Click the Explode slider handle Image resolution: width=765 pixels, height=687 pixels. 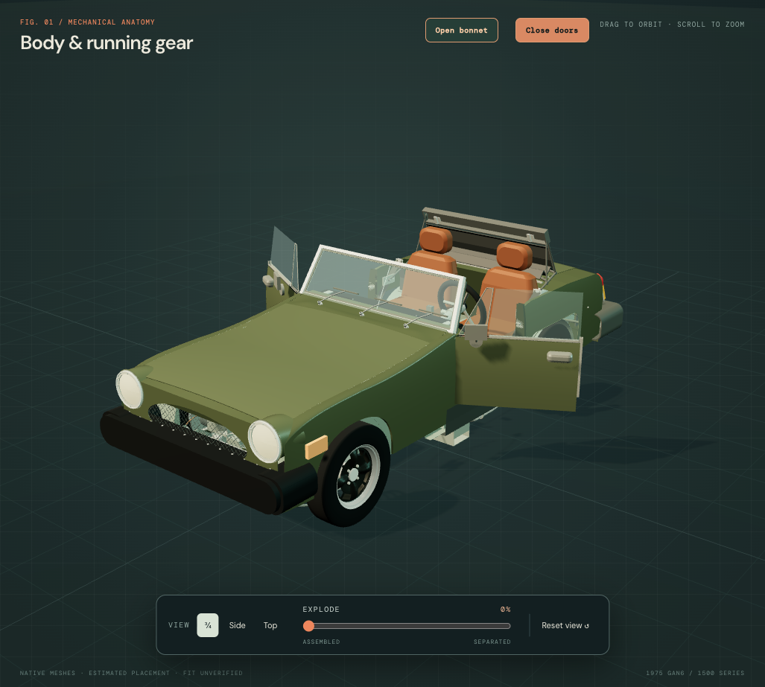[x=308, y=625]
